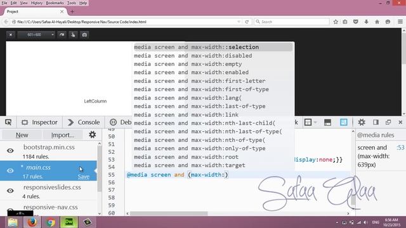Choose the disabled autocomplete suggestion

click(x=213, y=56)
